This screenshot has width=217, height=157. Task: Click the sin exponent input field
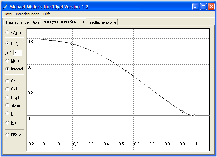(x=18, y=53)
